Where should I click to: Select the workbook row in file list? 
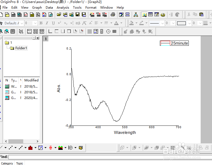pos(22,86)
